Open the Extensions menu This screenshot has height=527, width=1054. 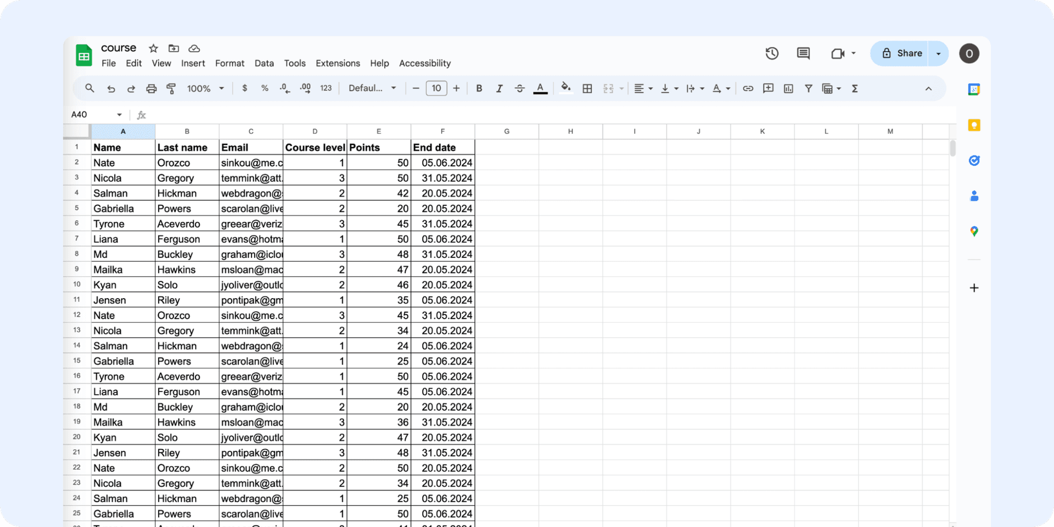coord(338,63)
